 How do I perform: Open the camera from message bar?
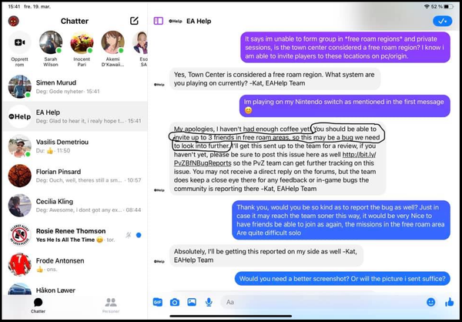coord(175,302)
